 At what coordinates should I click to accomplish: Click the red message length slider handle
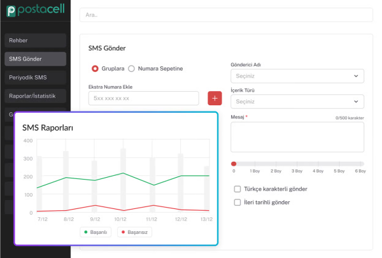tap(234, 164)
